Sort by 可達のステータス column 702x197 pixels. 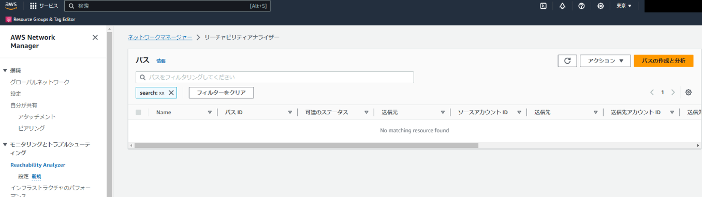tap(366, 112)
